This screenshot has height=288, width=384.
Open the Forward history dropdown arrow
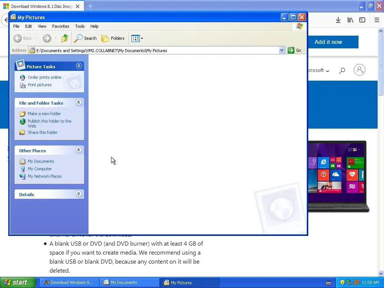[x=55, y=38]
